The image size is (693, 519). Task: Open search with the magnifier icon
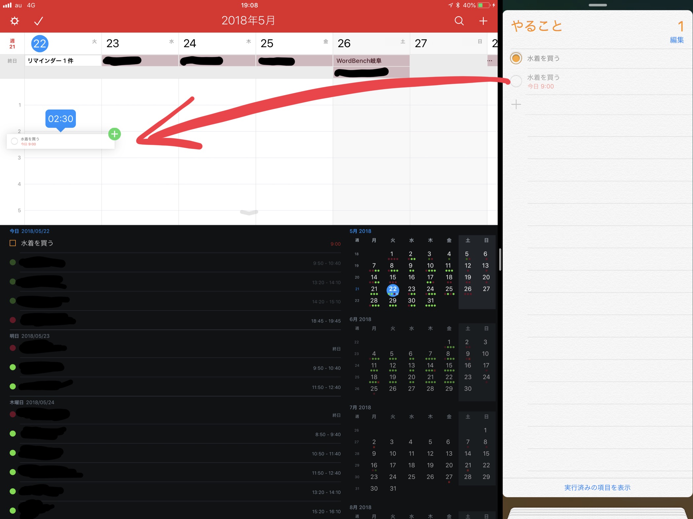click(459, 21)
